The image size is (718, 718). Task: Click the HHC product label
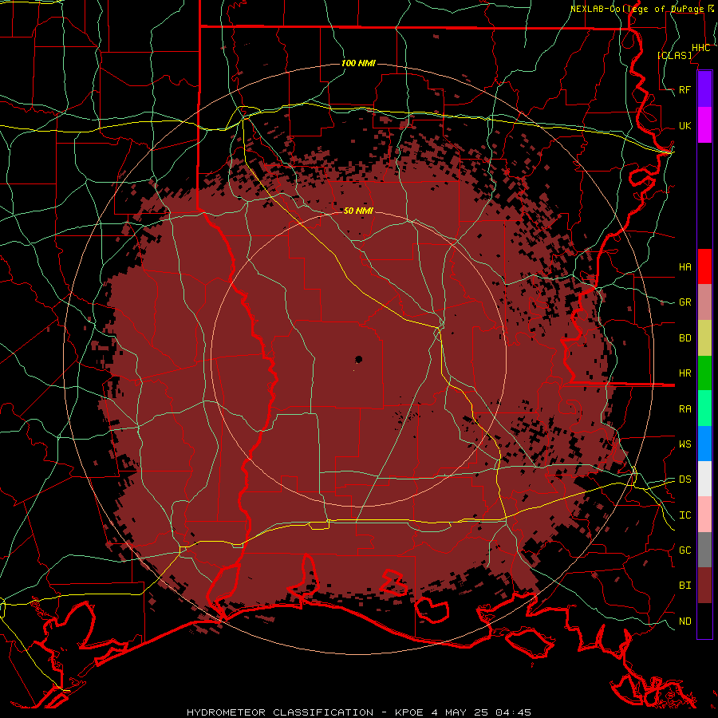[701, 48]
